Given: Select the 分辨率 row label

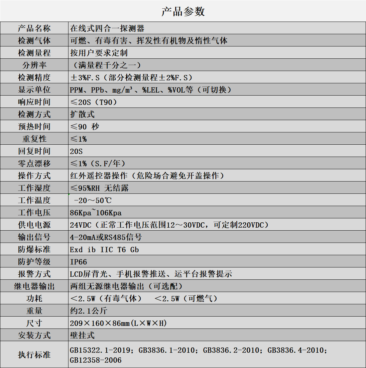Looking at the screenshot, I should click(x=34, y=65).
